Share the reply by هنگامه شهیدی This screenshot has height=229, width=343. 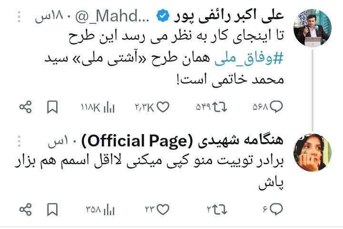click(x=25, y=208)
